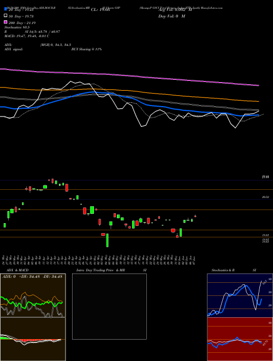The image size is (273, 361).
Task: Click the '(MGR) 0, 34.5, 34.5' ADX values
Action: click(56, 45)
